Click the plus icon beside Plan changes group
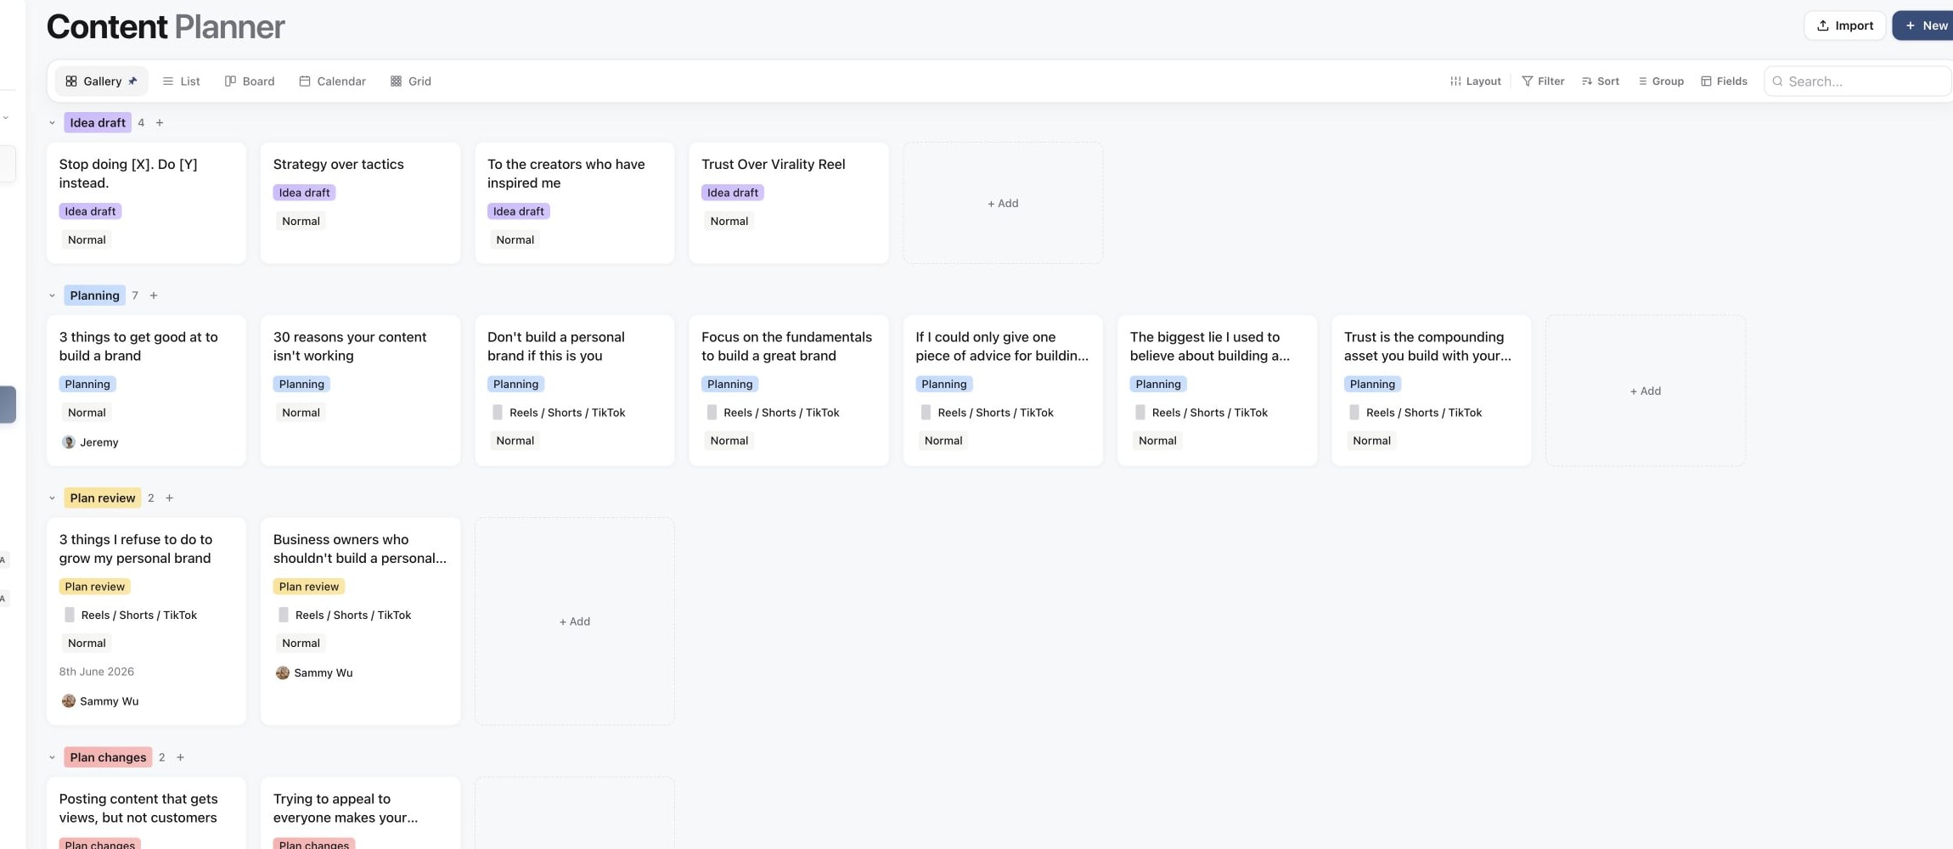Screen dimensions: 1953x849 tap(180, 757)
